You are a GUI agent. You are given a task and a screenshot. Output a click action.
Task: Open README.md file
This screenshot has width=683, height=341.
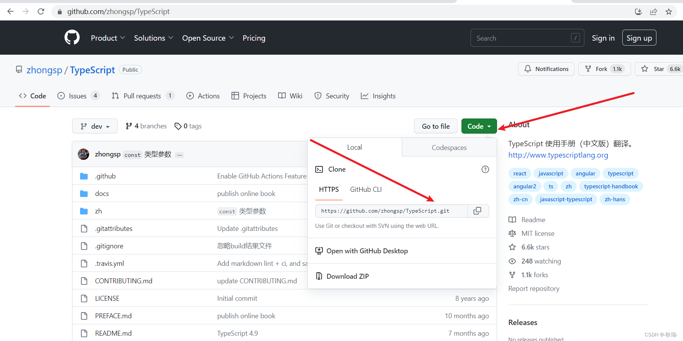click(113, 333)
